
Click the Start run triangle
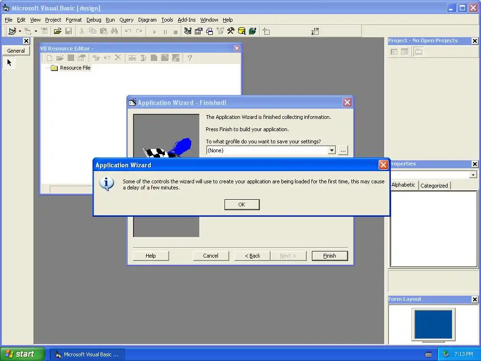[x=154, y=31]
